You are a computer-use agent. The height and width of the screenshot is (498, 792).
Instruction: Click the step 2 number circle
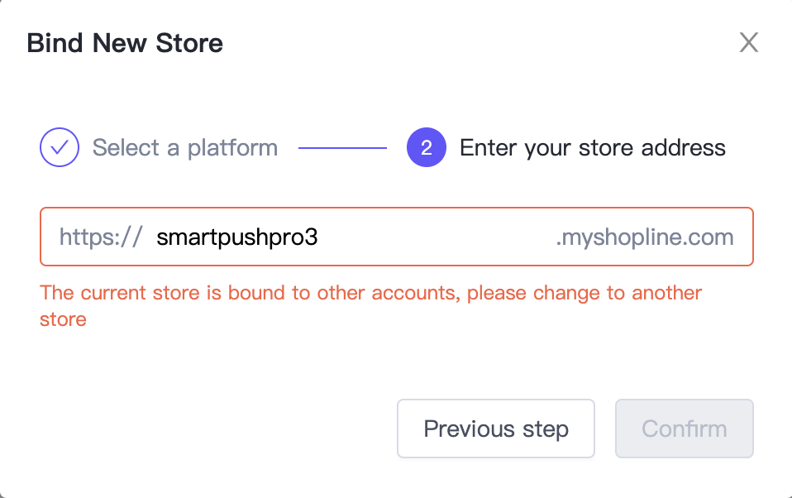[x=426, y=148]
